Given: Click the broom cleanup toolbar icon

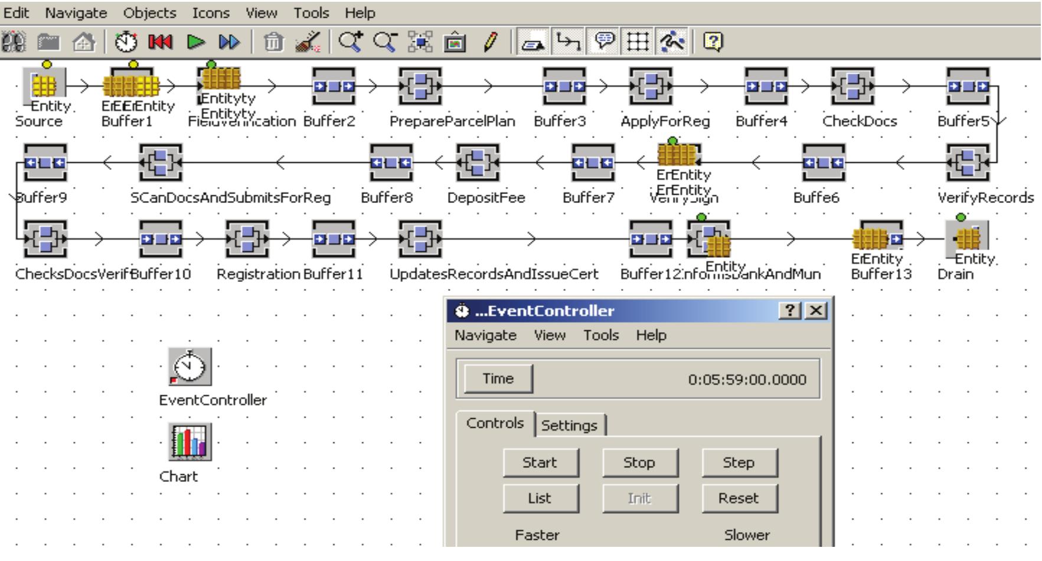Looking at the screenshot, I should (308, 42).
